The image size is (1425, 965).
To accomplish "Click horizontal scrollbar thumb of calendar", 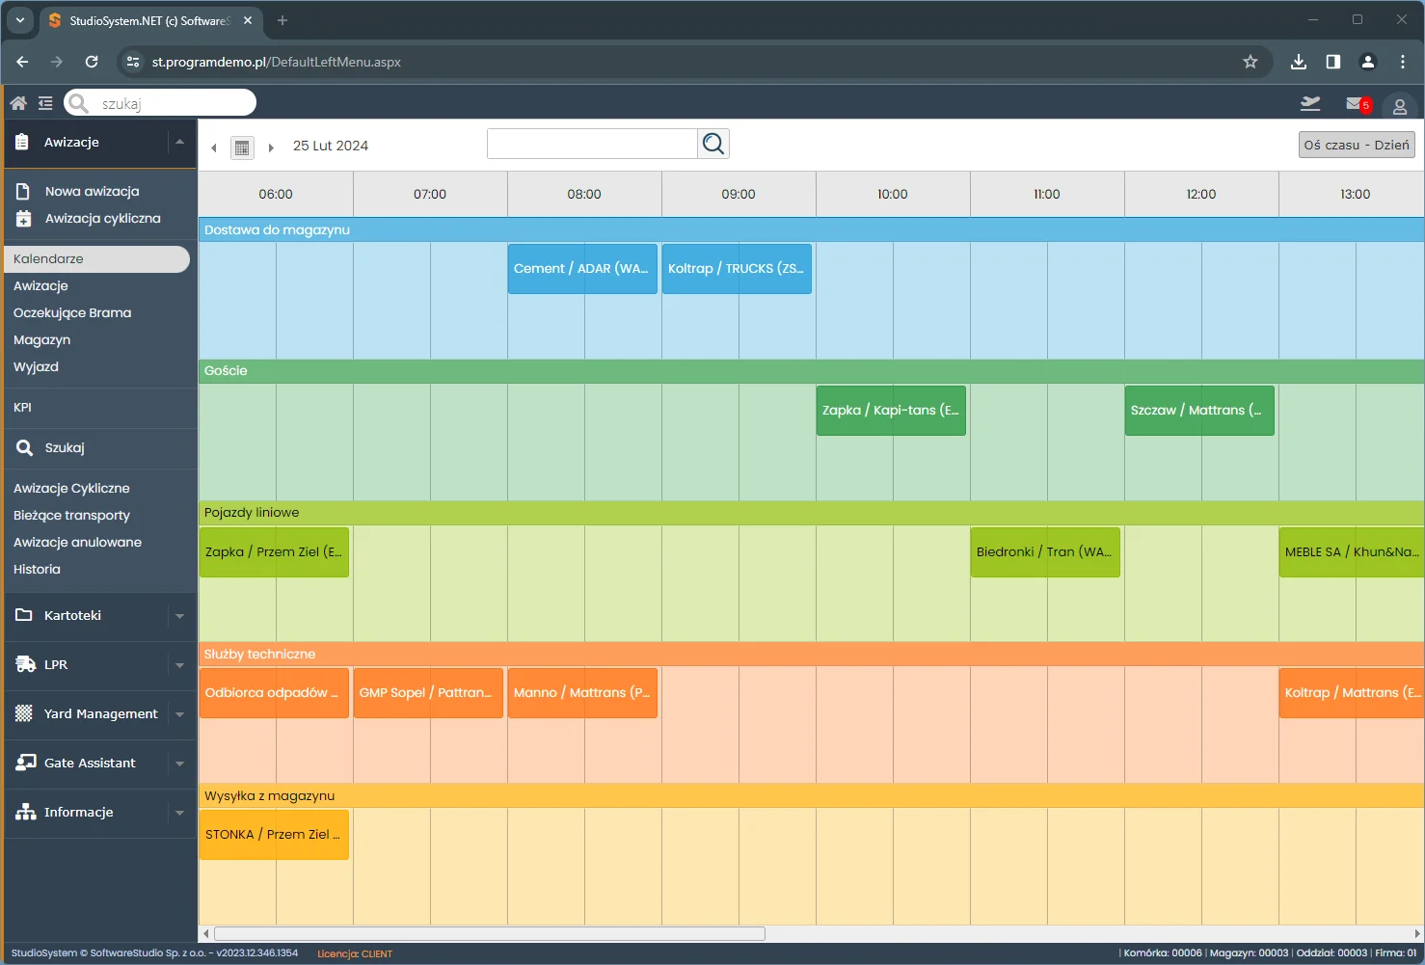I will tap(490, 933).
